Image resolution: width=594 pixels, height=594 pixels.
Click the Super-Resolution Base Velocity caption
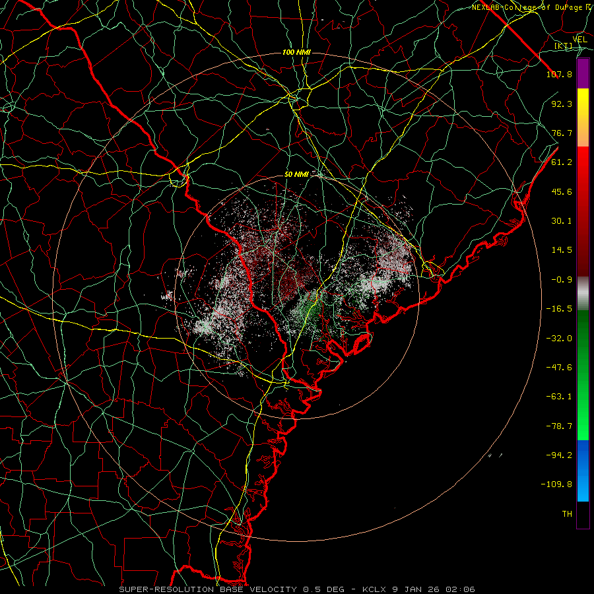pyautogui.click(x=297, y=589)
